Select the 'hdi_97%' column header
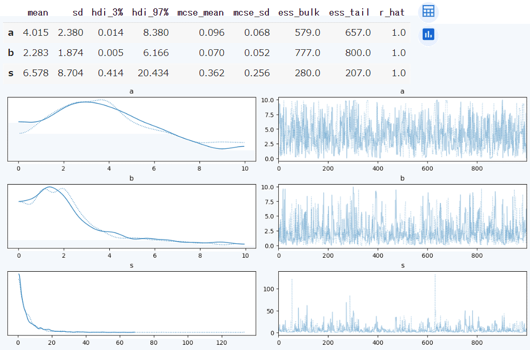This screenshot has height=350, width=530. 150,13
